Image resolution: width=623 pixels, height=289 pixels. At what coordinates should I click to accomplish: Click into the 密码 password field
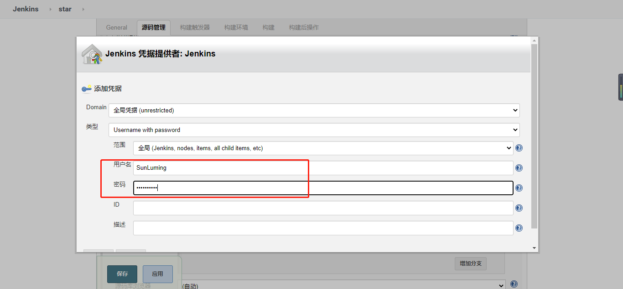click(x=323, y=188)
